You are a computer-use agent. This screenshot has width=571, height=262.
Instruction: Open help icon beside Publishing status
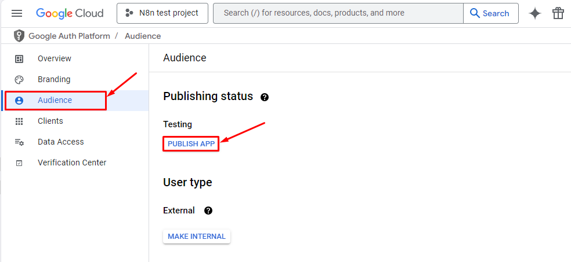[265, 97]
